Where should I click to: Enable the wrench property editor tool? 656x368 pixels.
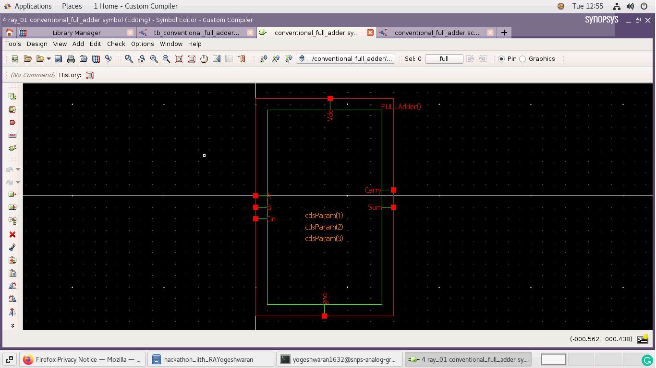(x=12, y=247)
